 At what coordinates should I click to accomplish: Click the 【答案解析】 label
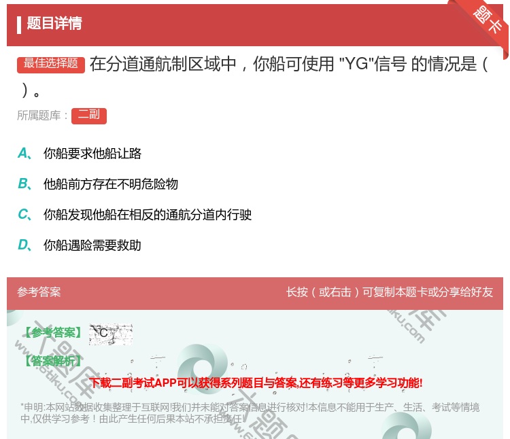click(x=54, y=361)
